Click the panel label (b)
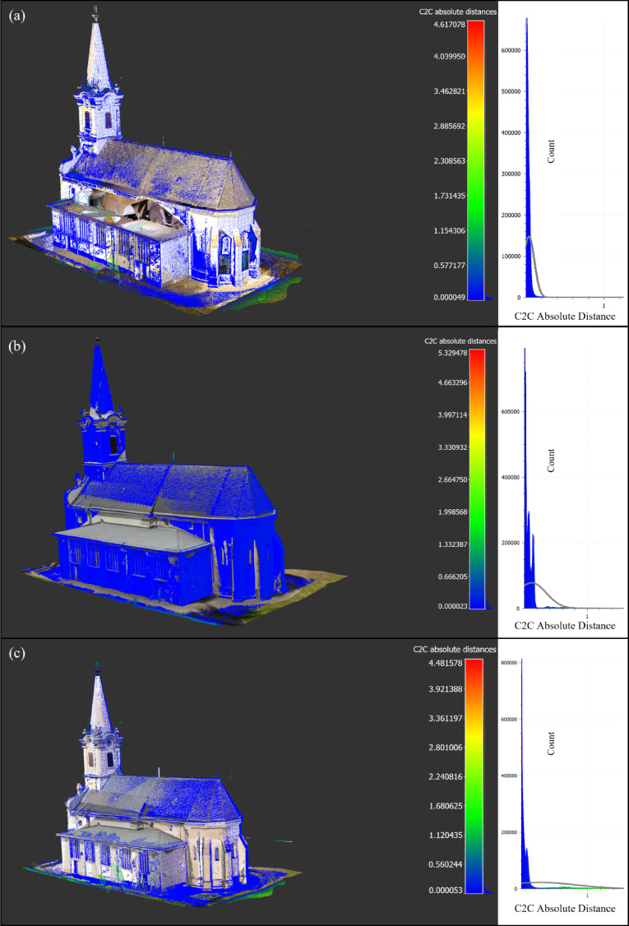 tap(17, 346)
